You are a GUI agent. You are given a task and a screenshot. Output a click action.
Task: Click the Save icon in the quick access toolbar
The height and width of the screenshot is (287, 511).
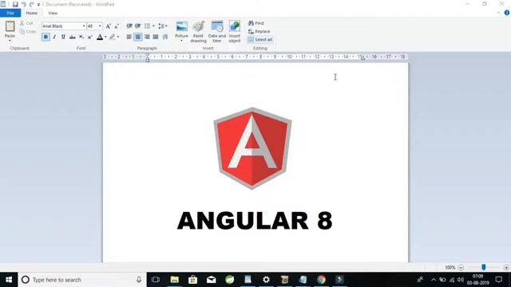15,4
